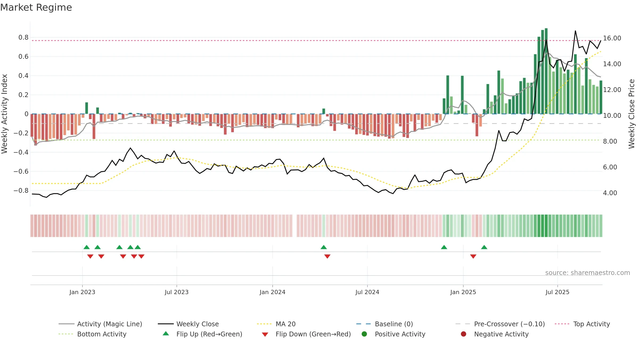Click the Flip Down marker in January 2025
Screen dimensions: 639x359
(473, 256)
